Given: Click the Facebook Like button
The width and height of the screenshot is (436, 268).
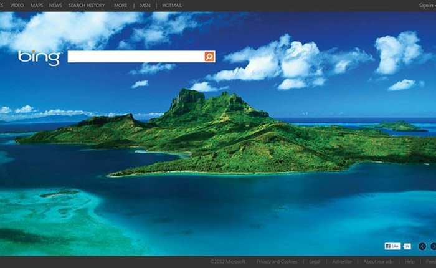Looking at the screenshot, I should pos(392,246).
